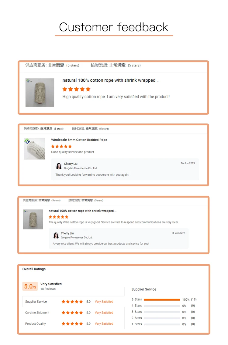Screen dimensions: 228x345
Task: Open the Wholesale 5mm Cotton Braided Rope thumbnail
Action: (x=34, y=149)
